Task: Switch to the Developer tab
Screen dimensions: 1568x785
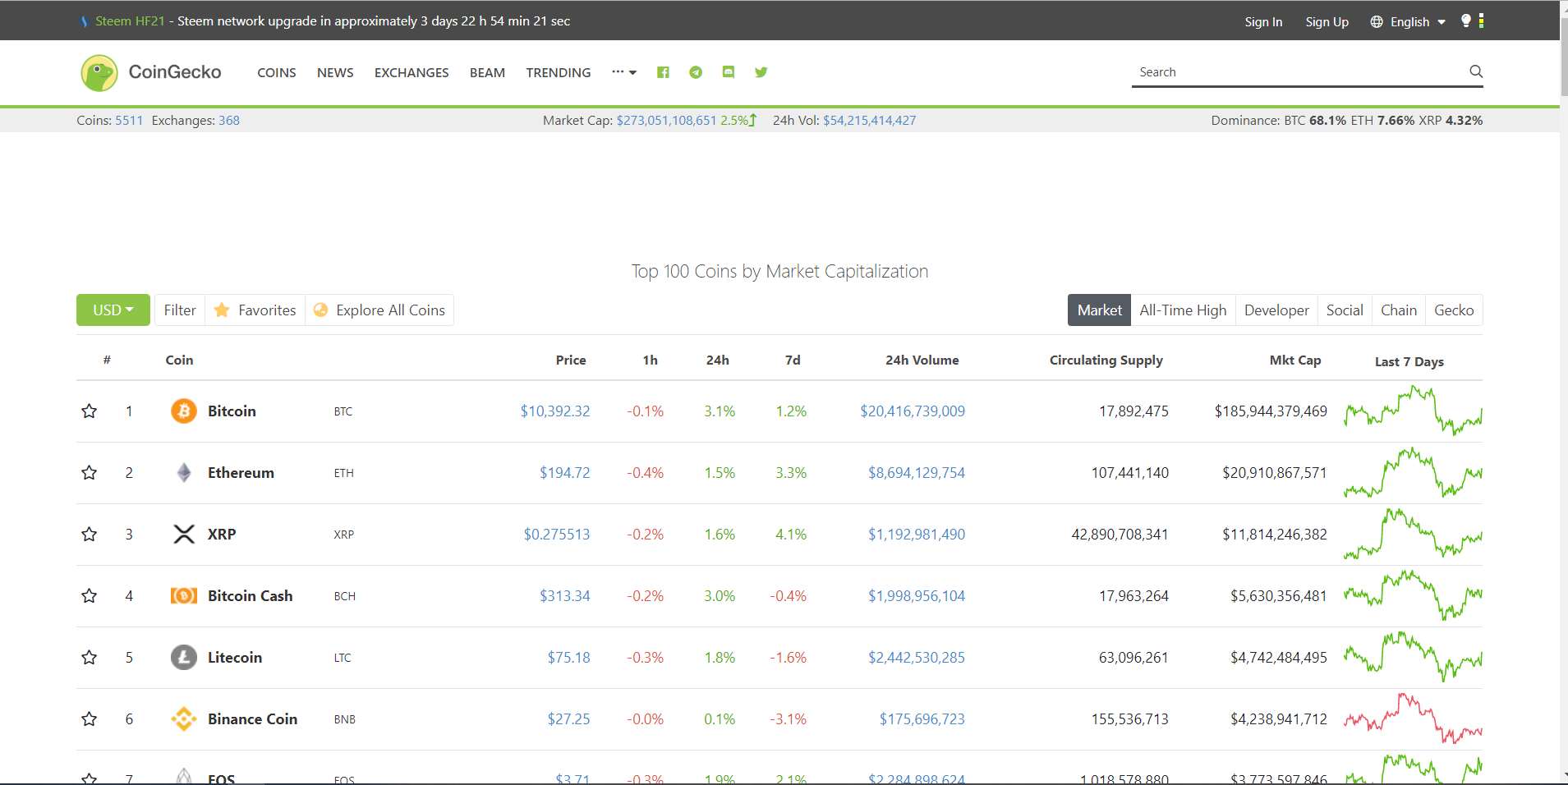Action: tap(1276, 310)
